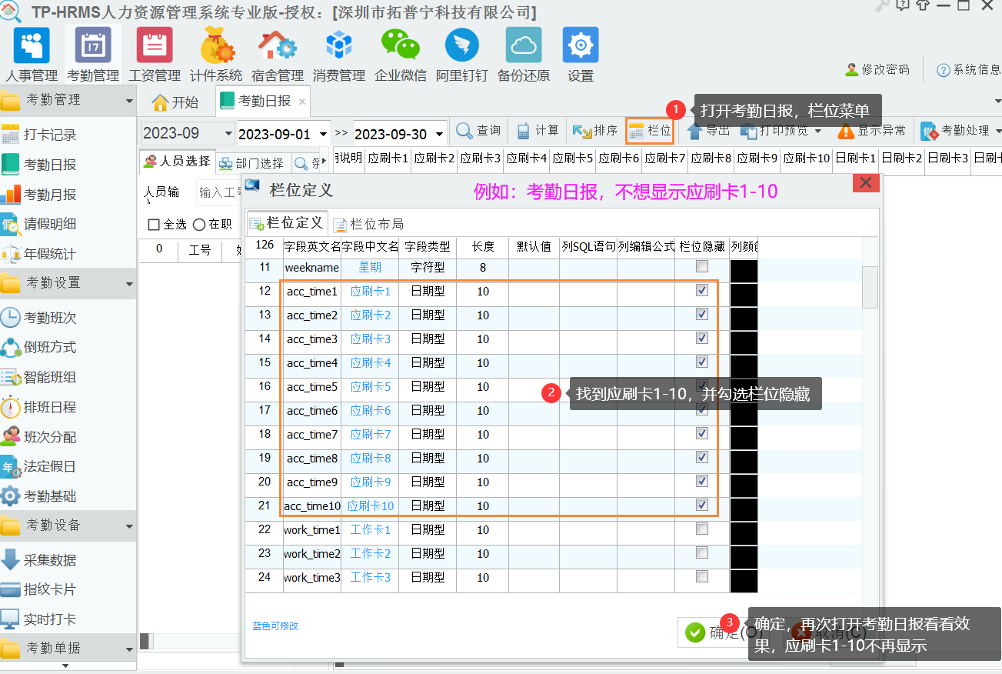Image resolution: width=1002 pixels, height=674 pixels.
Task: Launch the 企业微信 integration icon
Action: (400, 46)
